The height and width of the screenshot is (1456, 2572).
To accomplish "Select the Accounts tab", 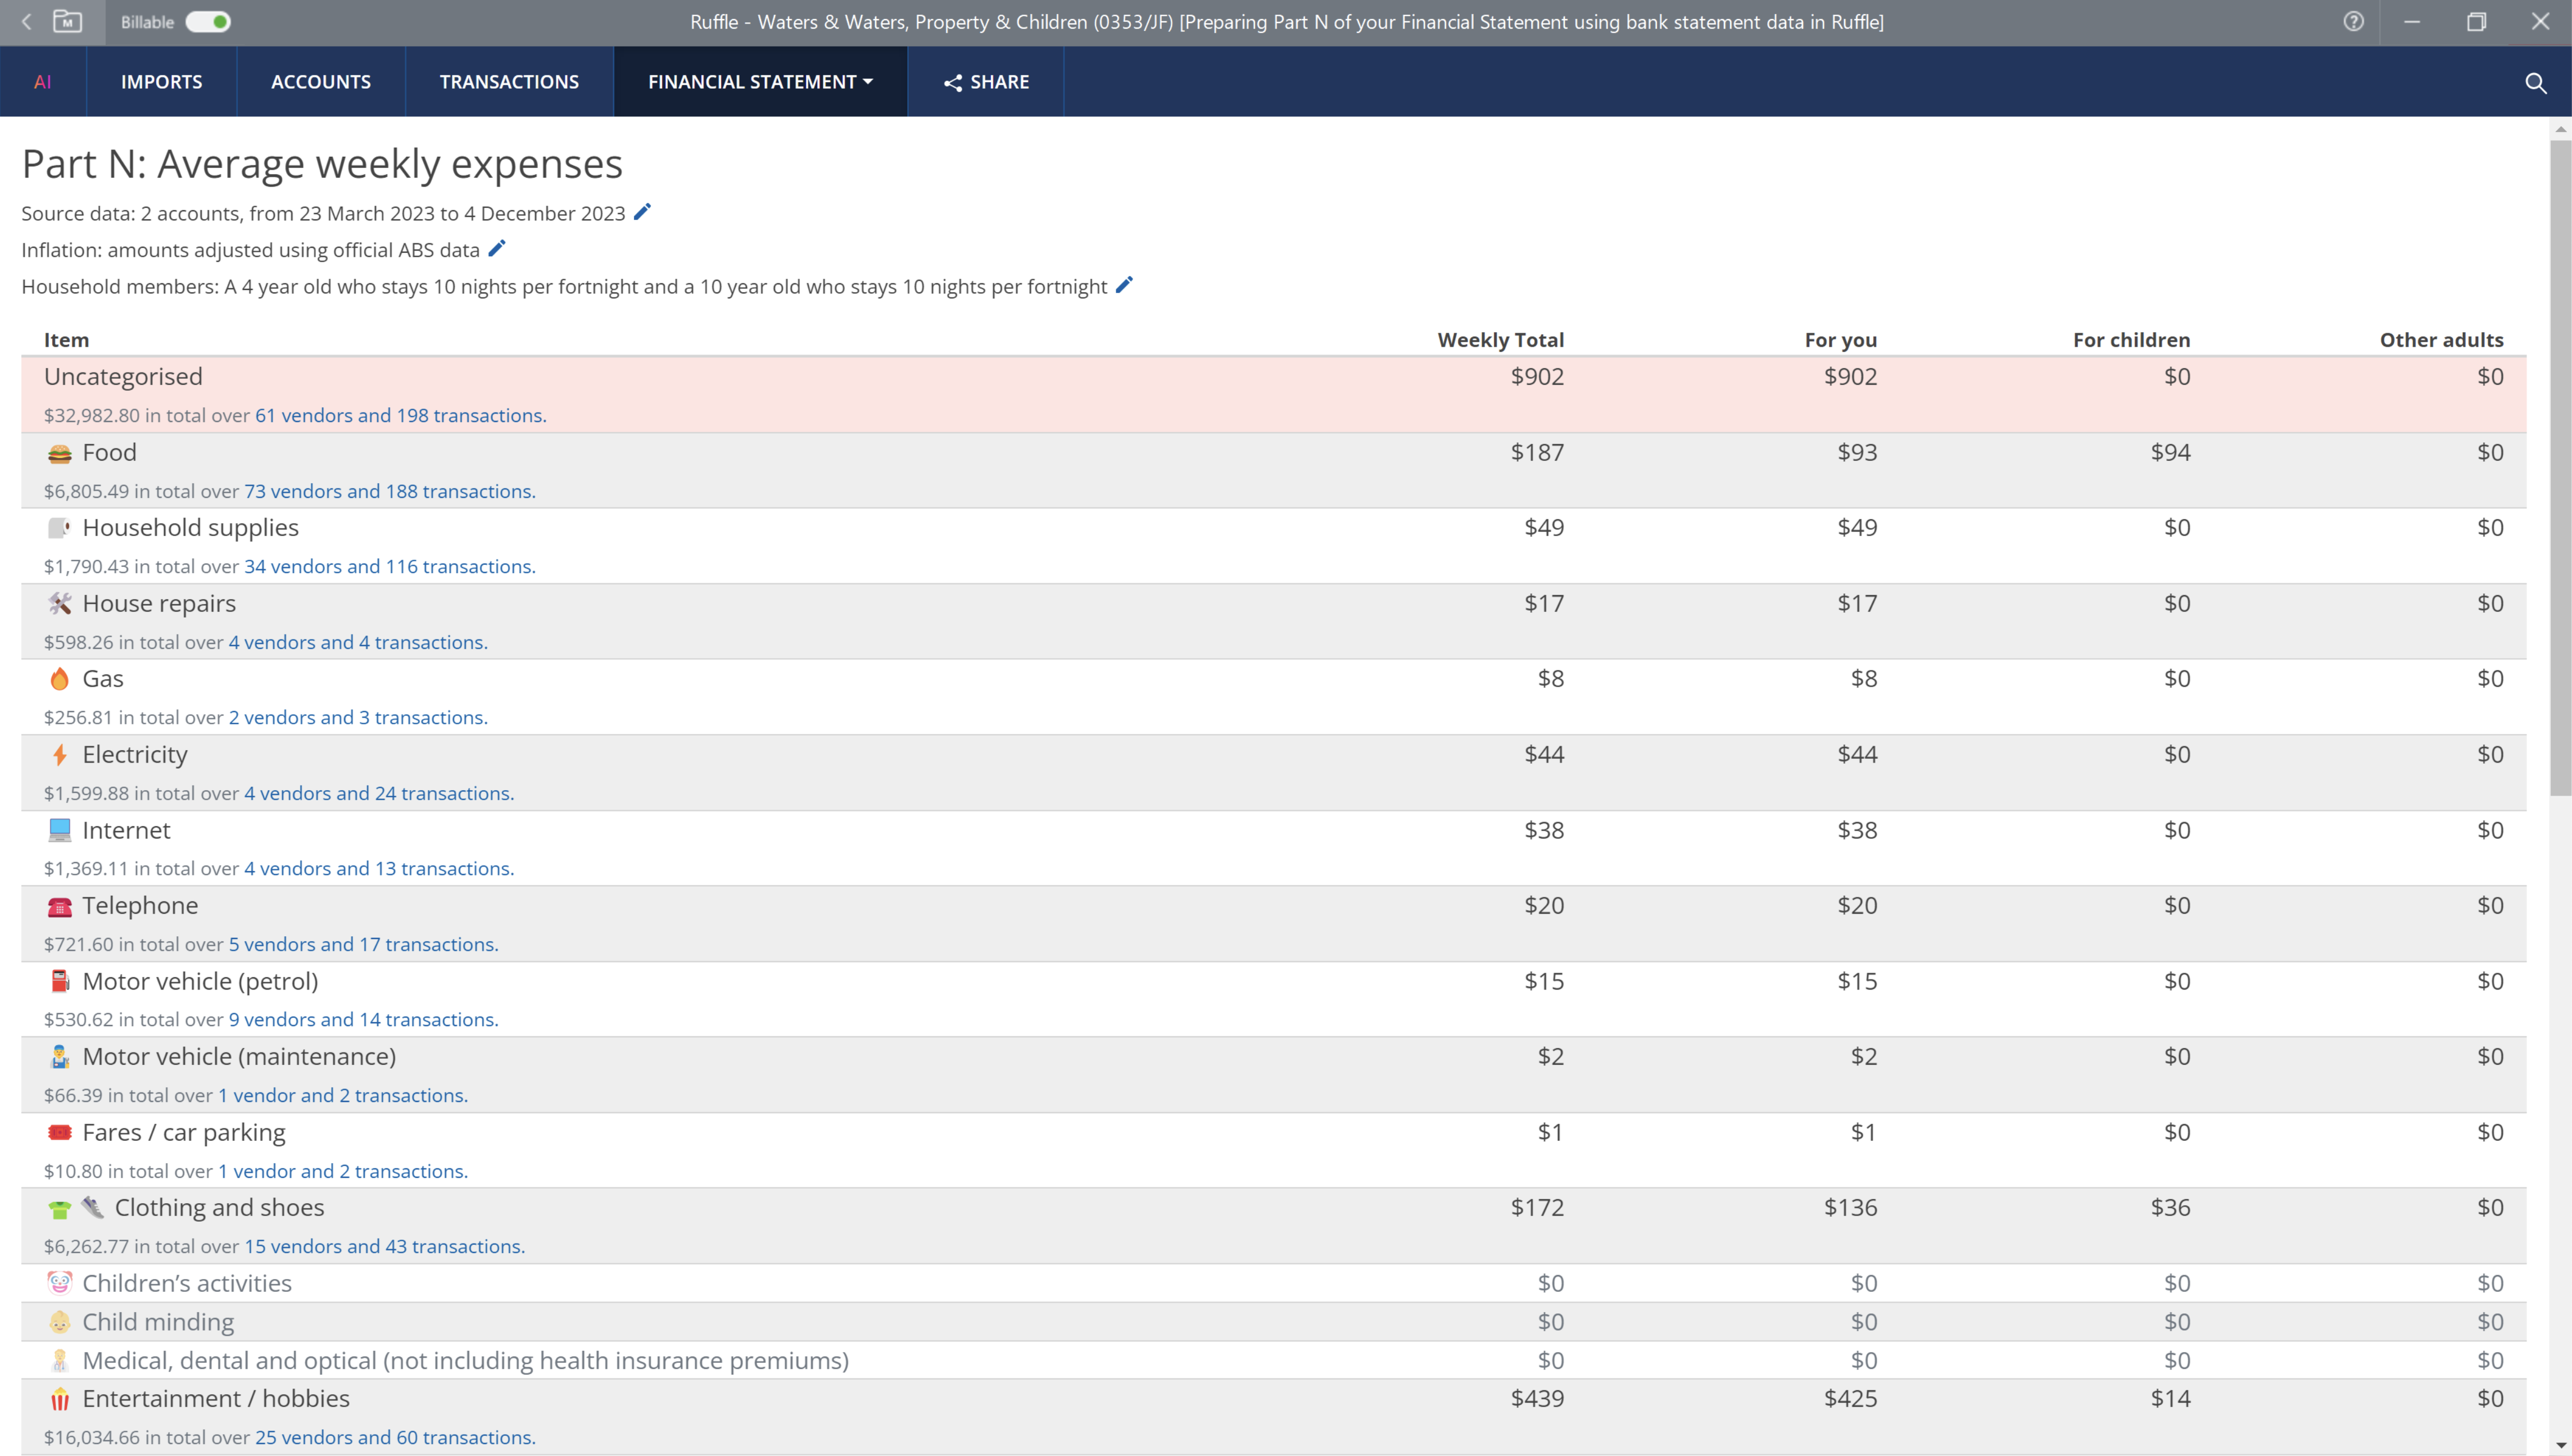I will tap(321, 82).
